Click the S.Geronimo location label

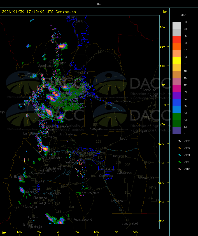148,90
